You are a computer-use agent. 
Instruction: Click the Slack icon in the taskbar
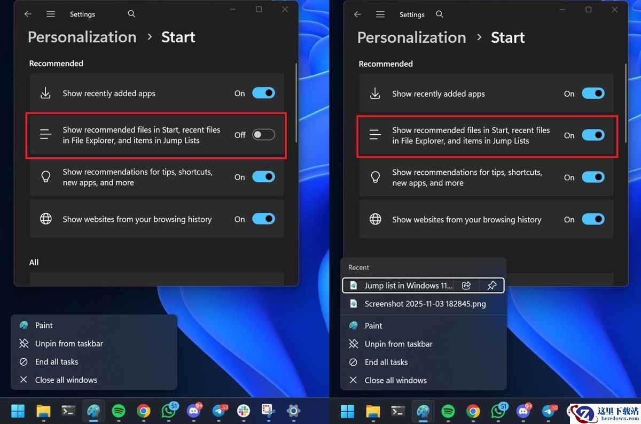[x=244, y=411]
